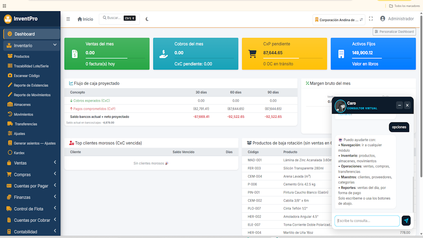Close the Caro chat widget
423x238 pixels.
tap(407, 105)
